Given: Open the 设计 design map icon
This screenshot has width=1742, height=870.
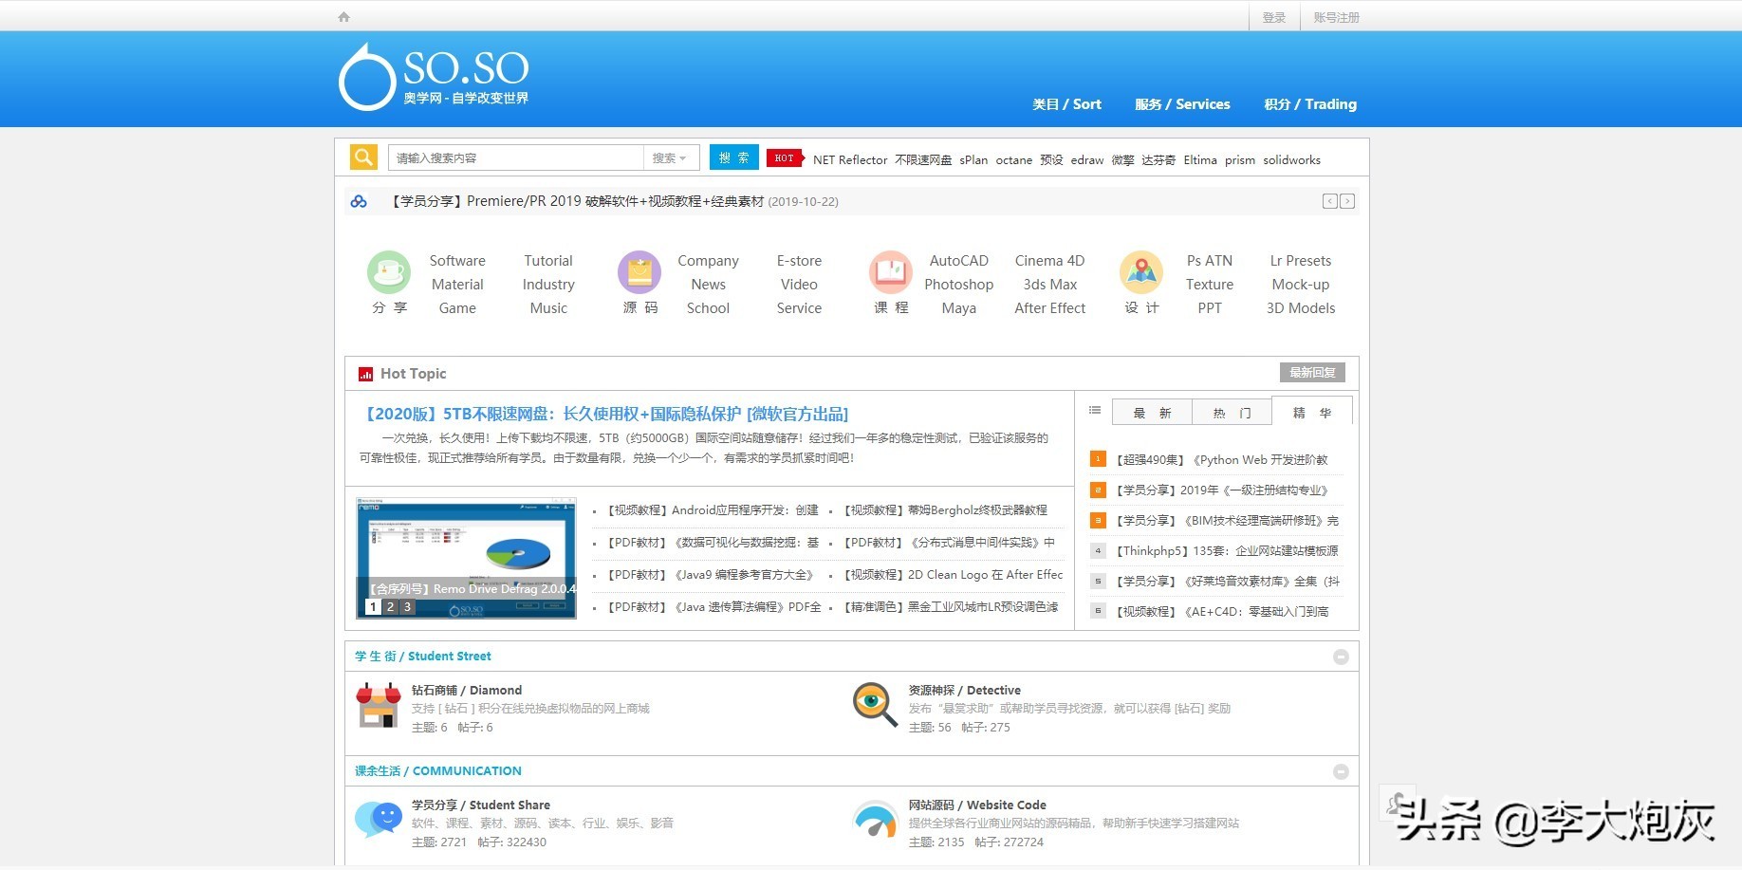Looking at the screenshot, I should 1141,273.
